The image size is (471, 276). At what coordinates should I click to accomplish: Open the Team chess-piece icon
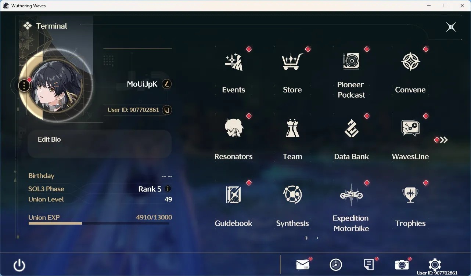pyautogui.click(x=292, y=128)
